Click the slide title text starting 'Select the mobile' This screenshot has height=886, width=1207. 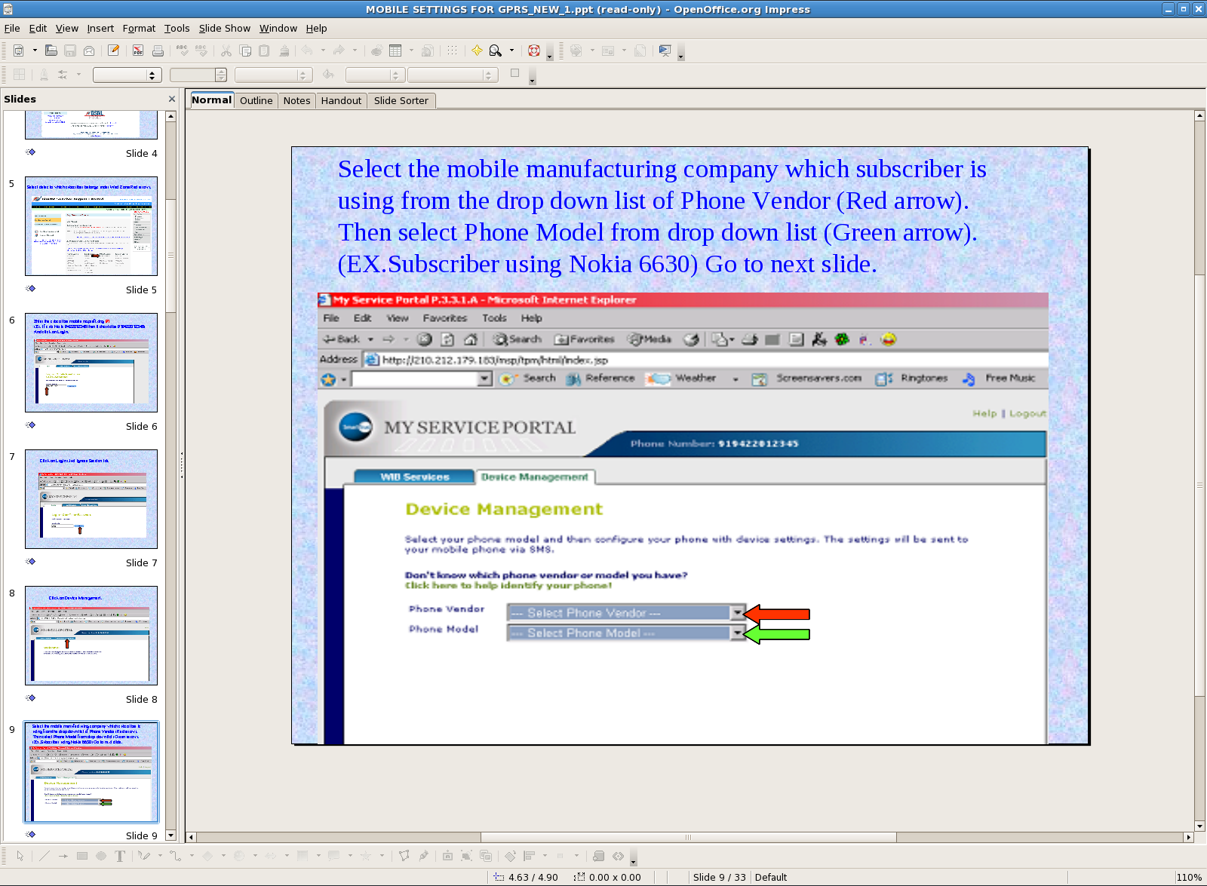662,216
